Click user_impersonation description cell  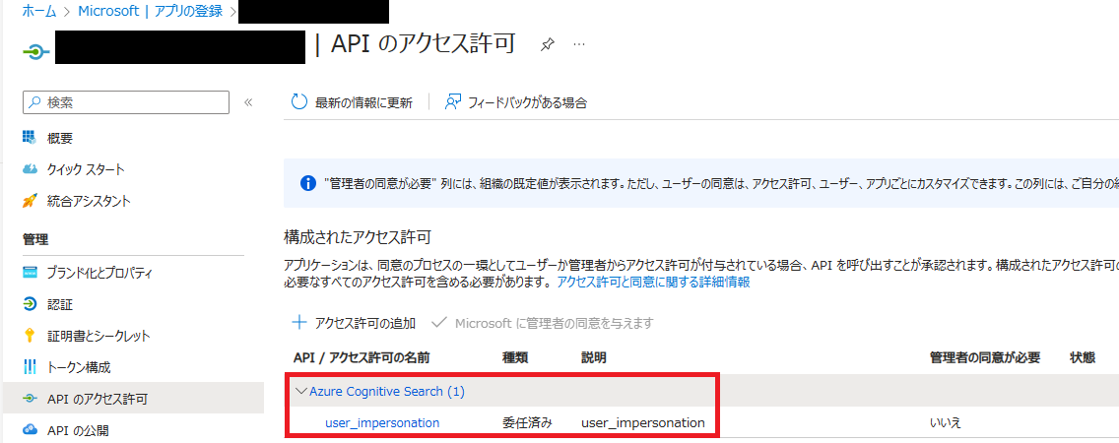point(643,423)
